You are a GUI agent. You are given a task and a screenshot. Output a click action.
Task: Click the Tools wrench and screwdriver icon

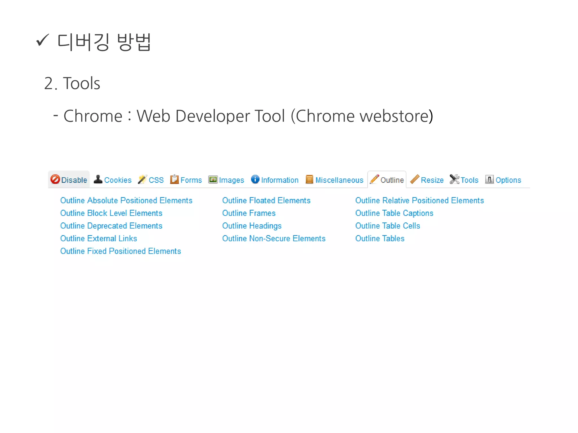[454, 179]
